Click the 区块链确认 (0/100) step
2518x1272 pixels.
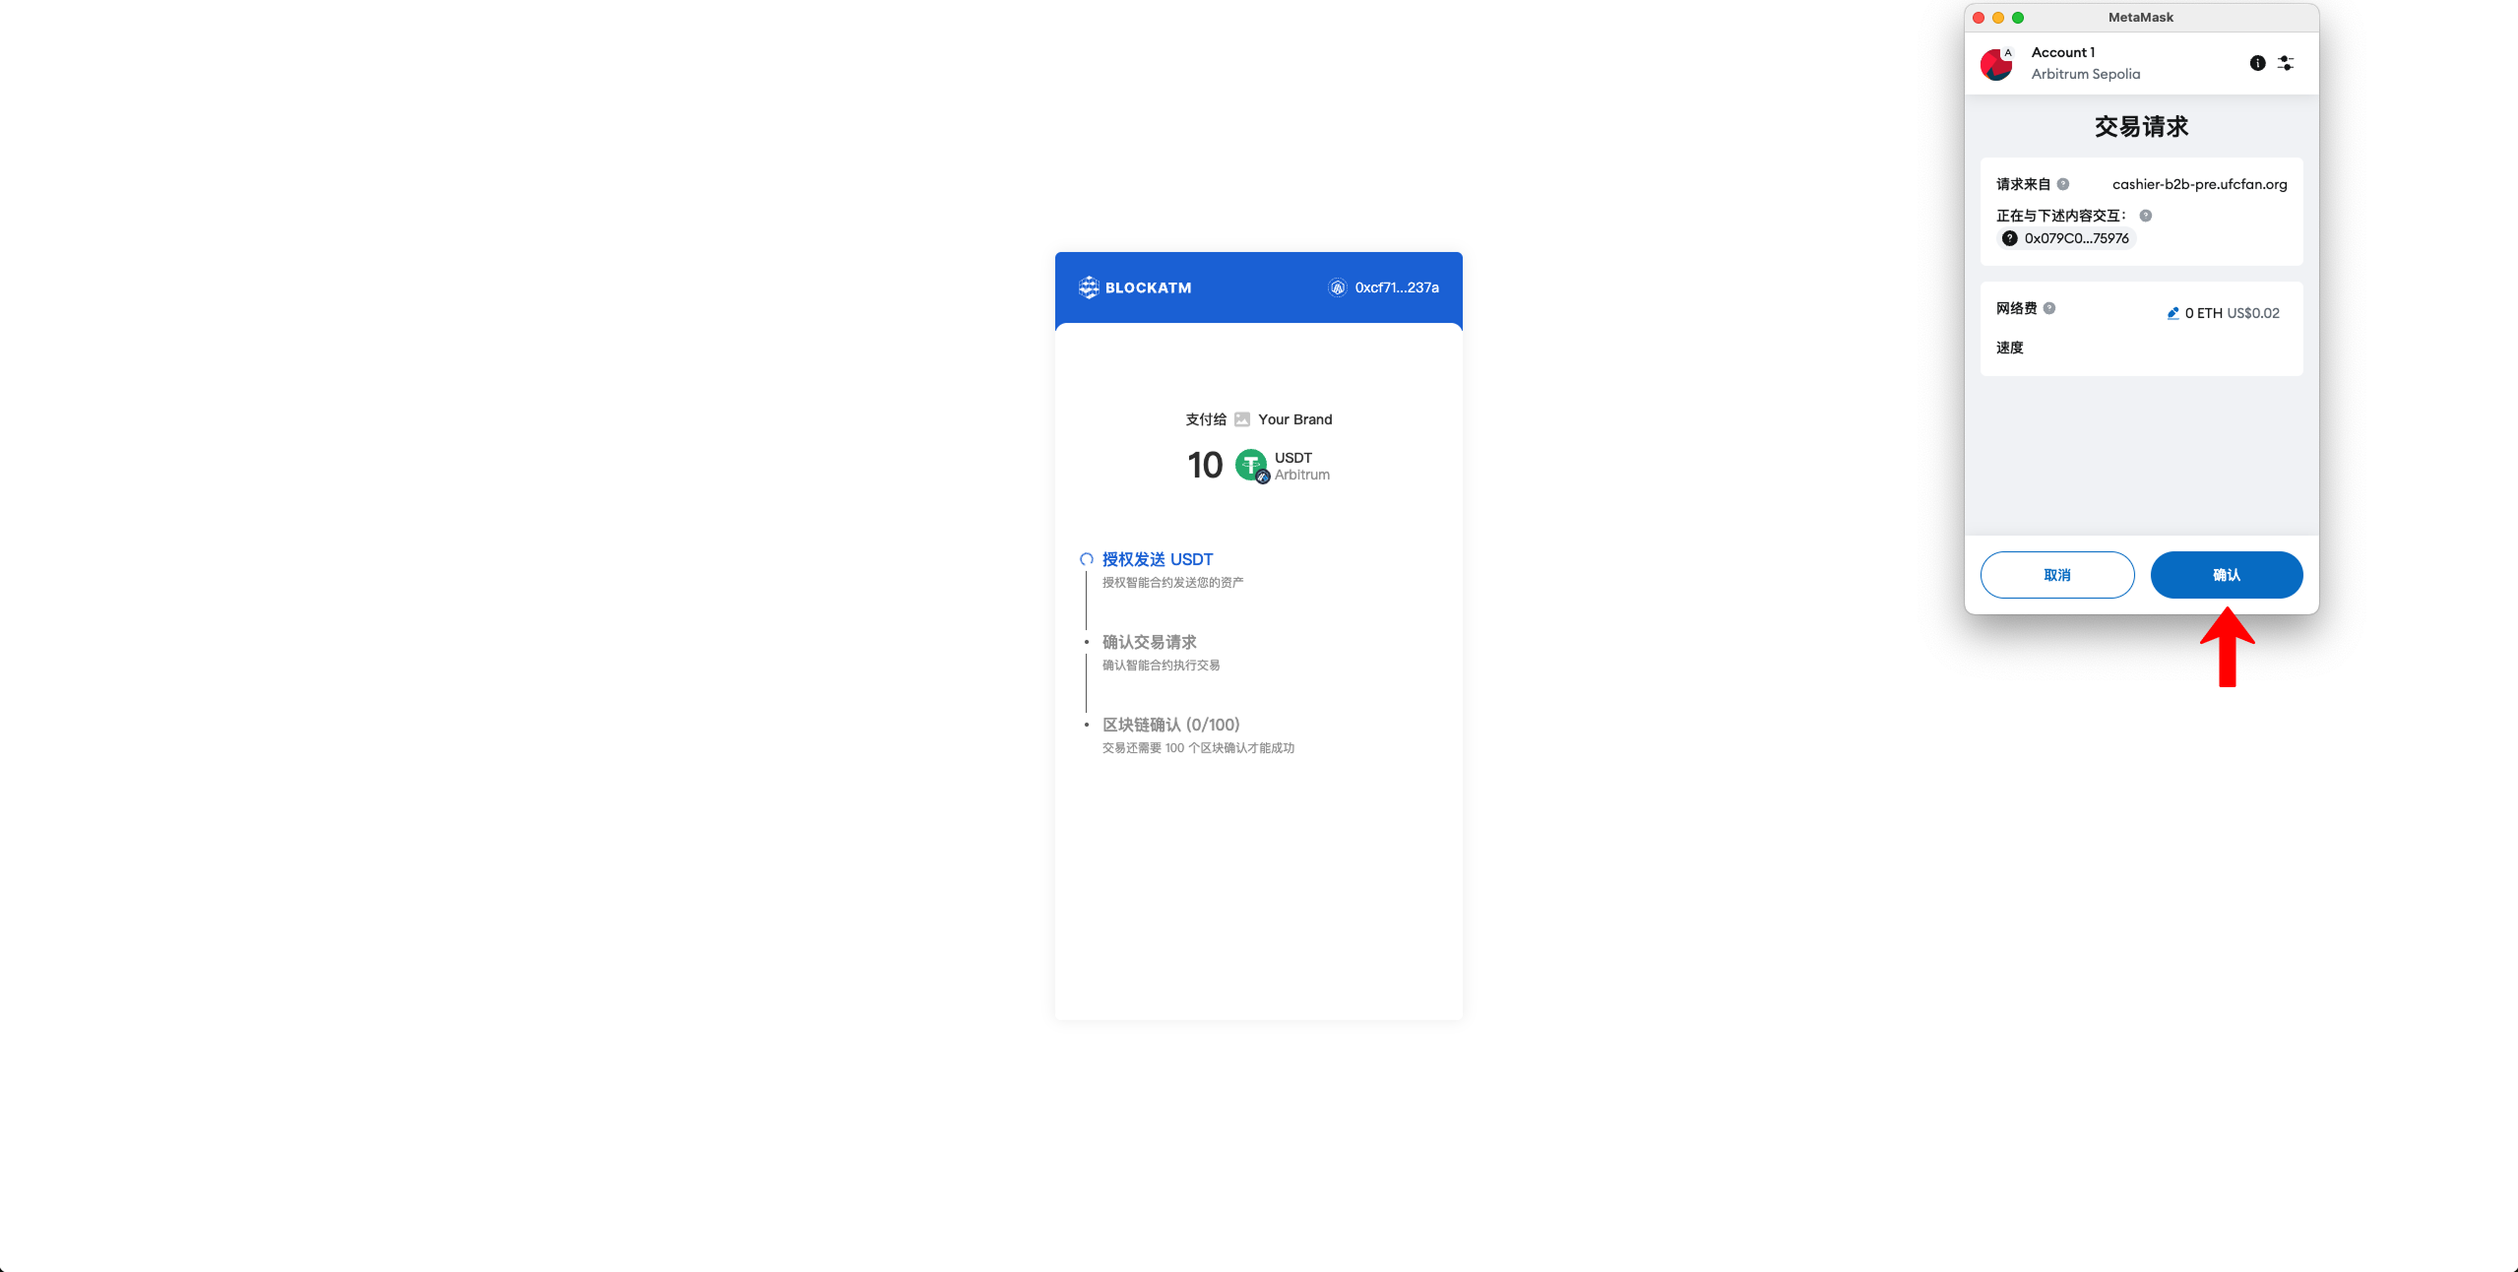[1171, 725]
